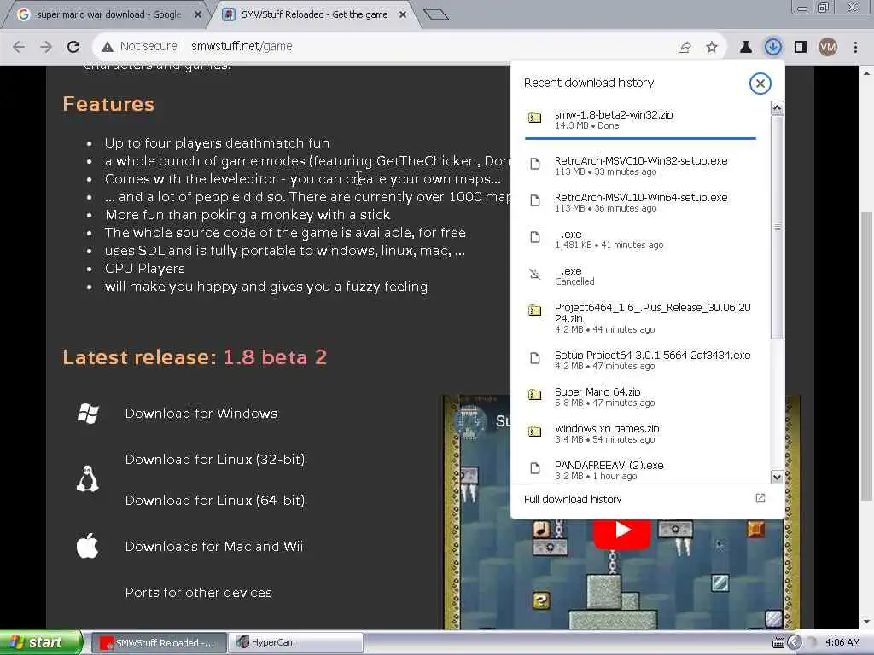
Task: Open Setup Project64 3.0.1 exe entry
Action: pyautogui.click(x=640, y=360)
